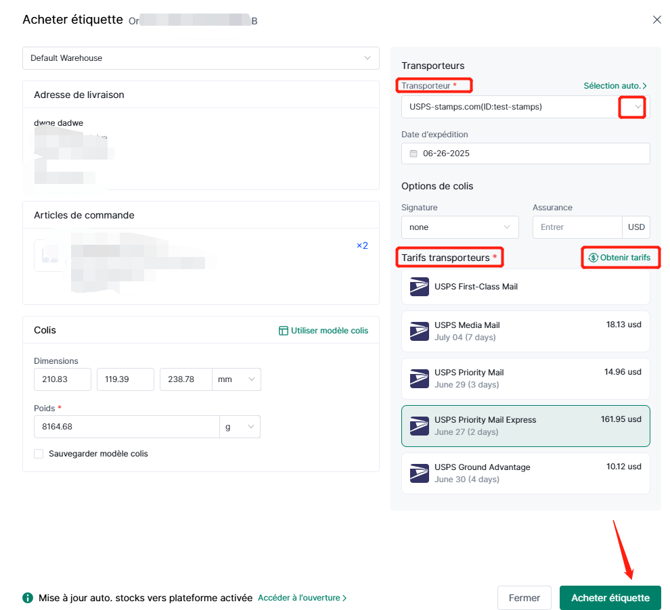Click the Assurance amount input field
The height and width of the screenshot is (610, 670).
(577, 227)
